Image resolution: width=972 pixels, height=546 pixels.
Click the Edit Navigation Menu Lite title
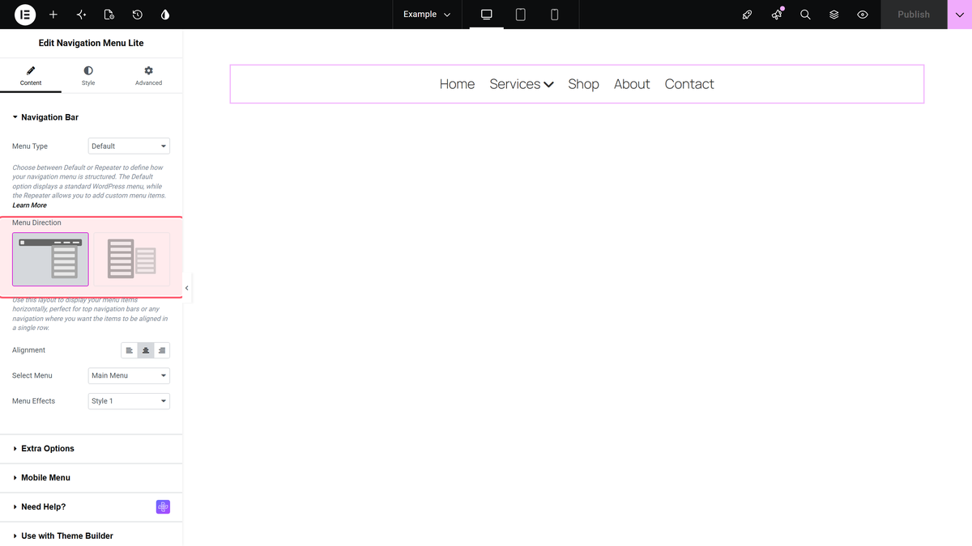pos(91,43)
